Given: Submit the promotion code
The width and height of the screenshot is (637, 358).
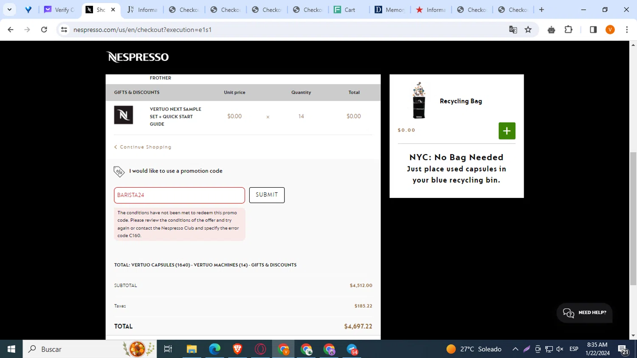Looking at the screenshot, I should pos(267,195).
